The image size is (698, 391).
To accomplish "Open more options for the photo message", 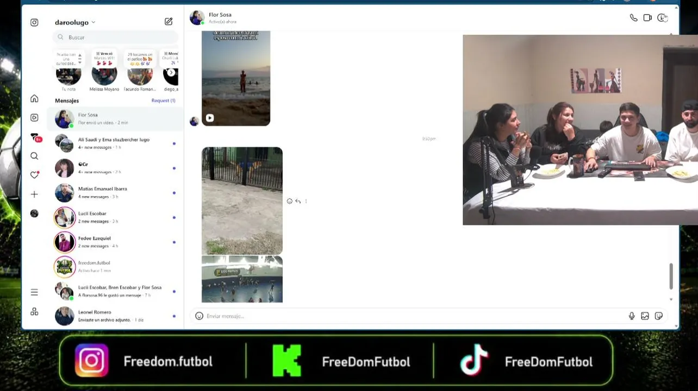I will click(306, 201).
